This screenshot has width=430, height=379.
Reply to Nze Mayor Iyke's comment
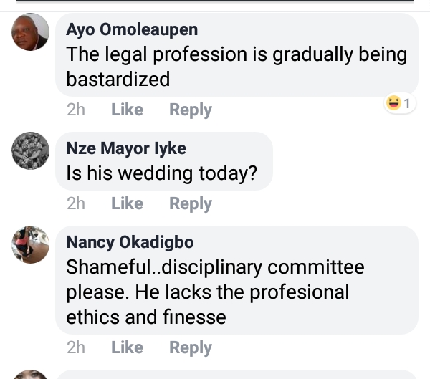click(x=190, y=203)
